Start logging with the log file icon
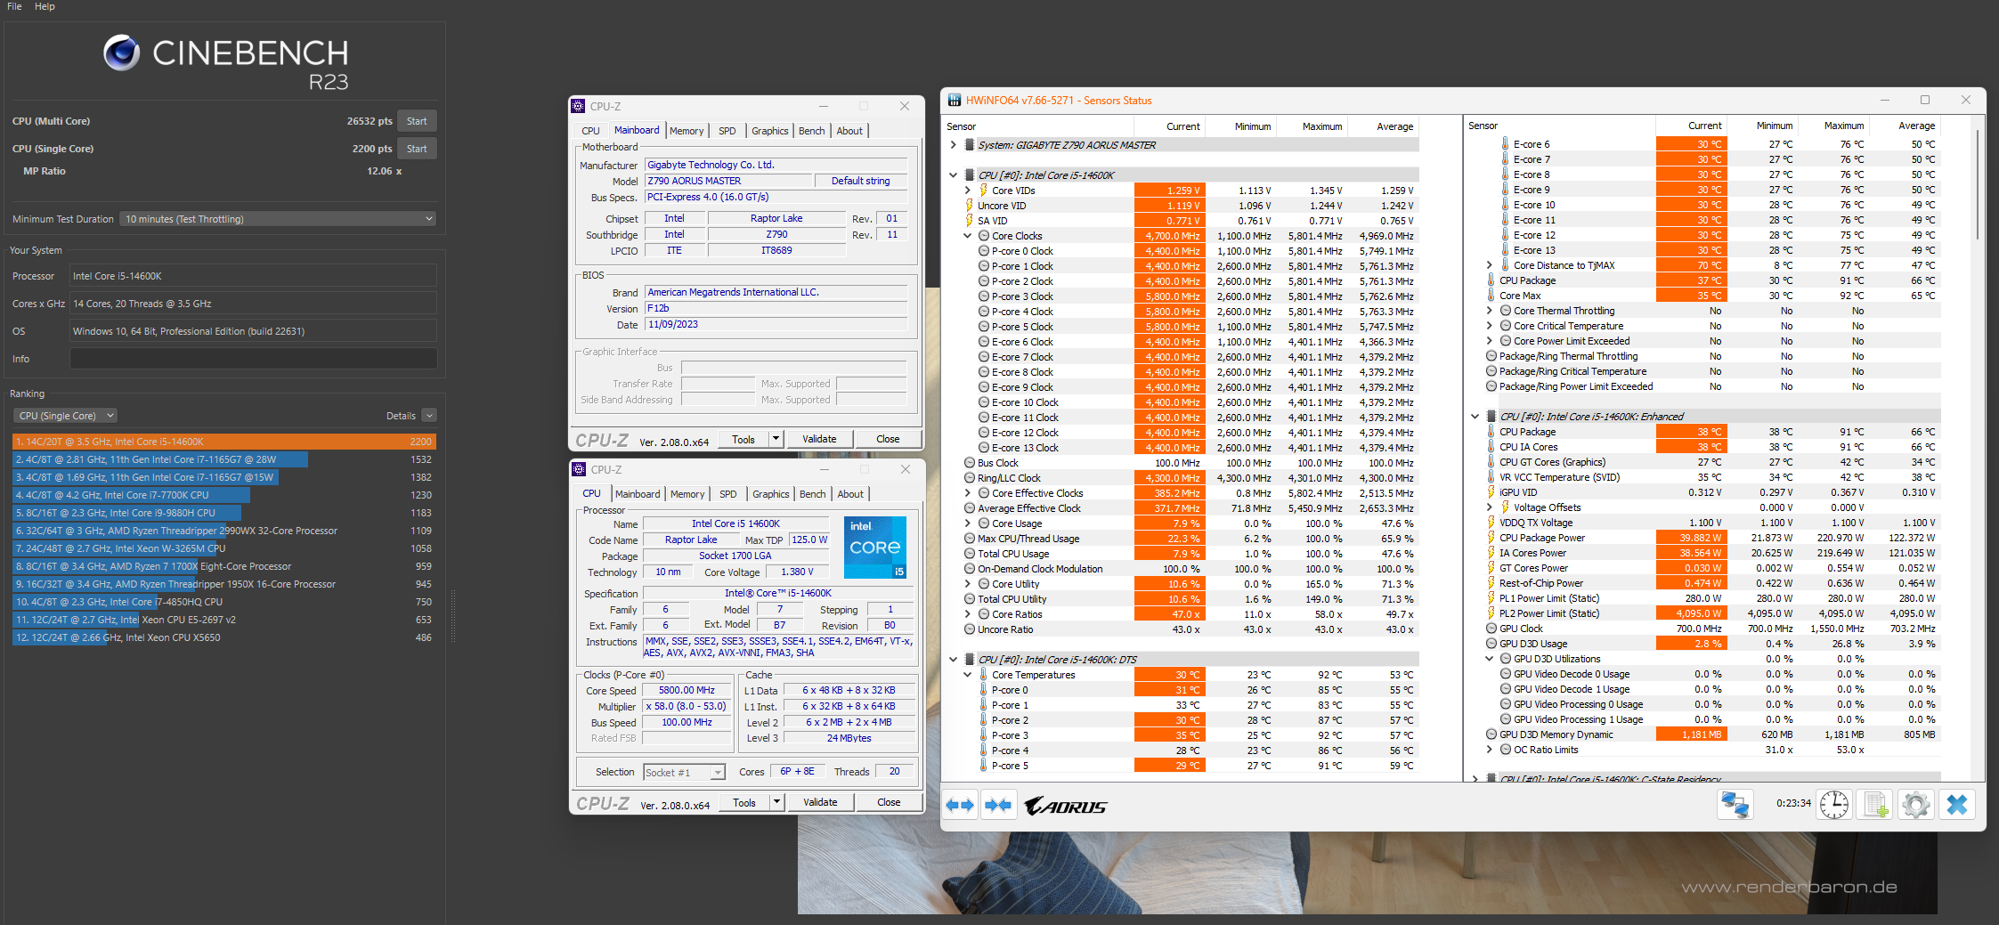Image resolution: width=1999 pixels, height=925 pixels. coord(1875,805)
